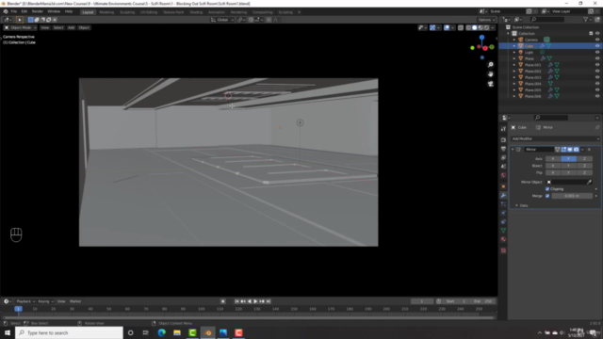Switch to the Shading workspace tab
Screen dimensions: 603x339
(x=196, y=12)
